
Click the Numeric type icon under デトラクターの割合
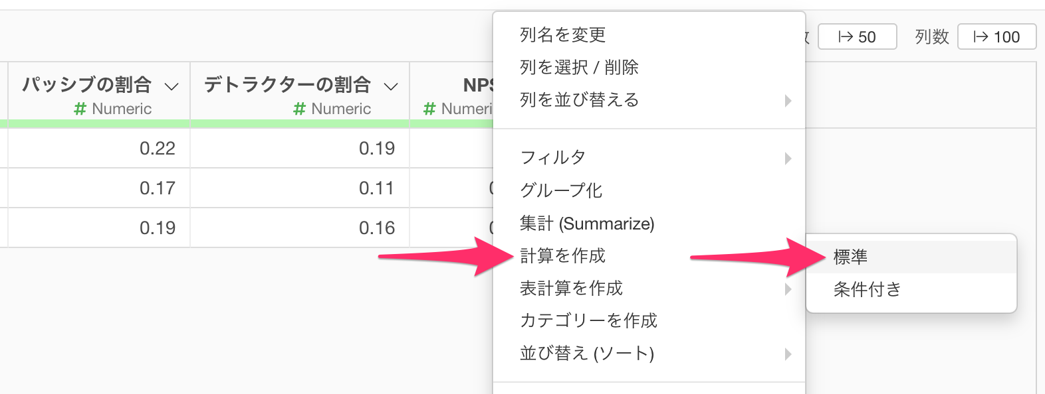pos(300,109)
